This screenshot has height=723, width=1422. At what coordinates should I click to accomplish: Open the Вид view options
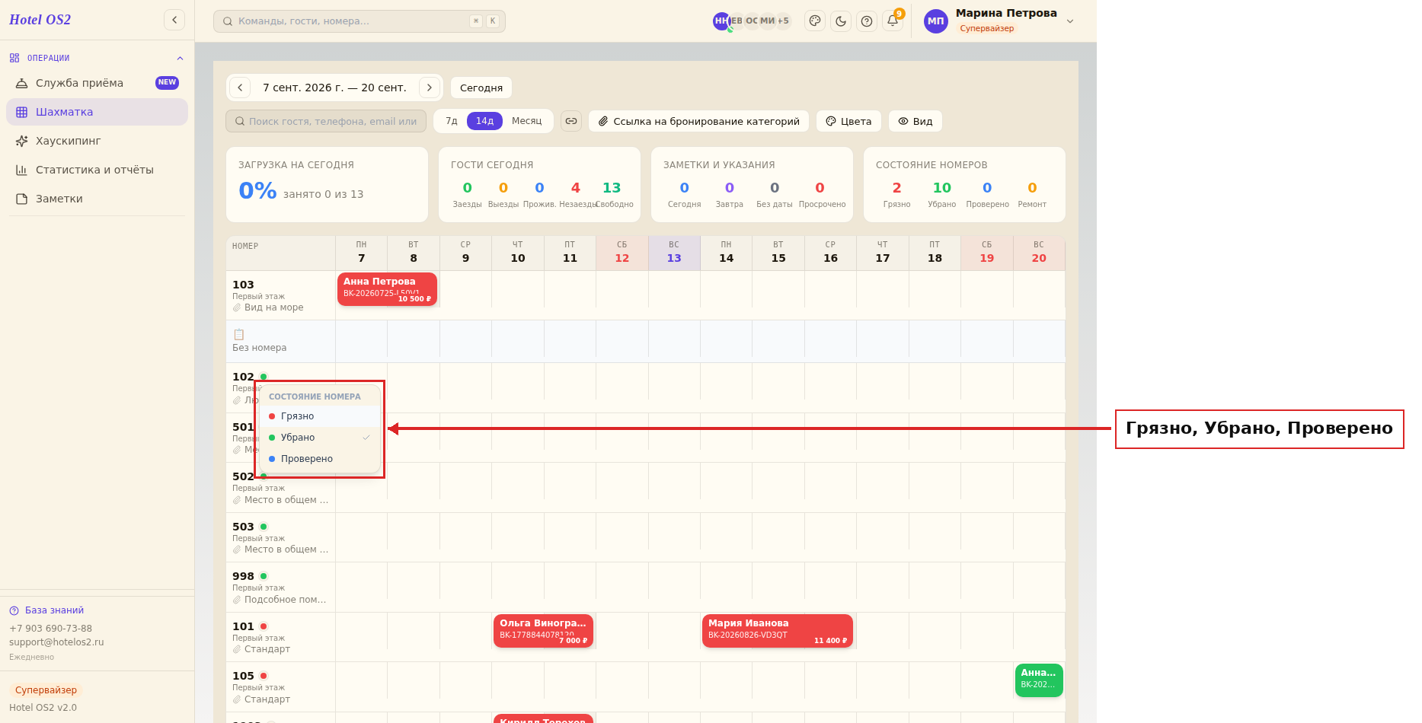916,121
